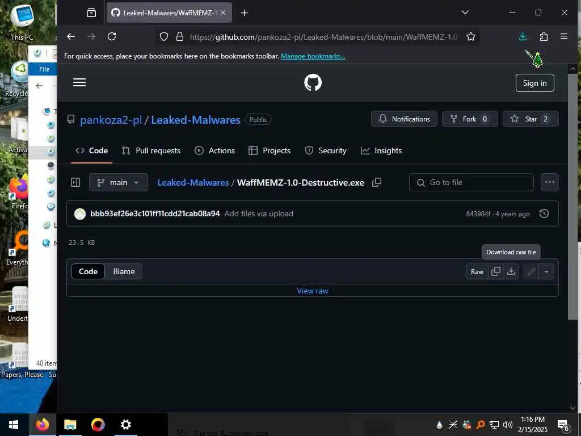581x436 pixels.
Task: Open File Explorer from the taskbar
Action: tap(70, 425)
